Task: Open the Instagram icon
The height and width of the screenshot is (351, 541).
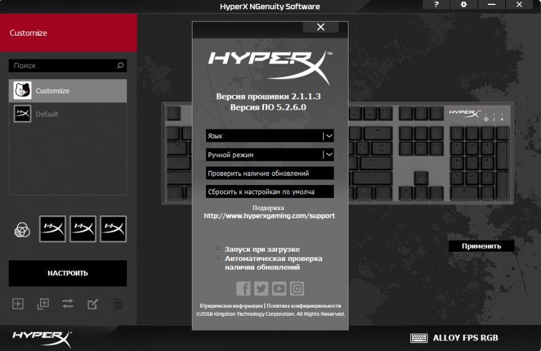Action: [297, 289]
